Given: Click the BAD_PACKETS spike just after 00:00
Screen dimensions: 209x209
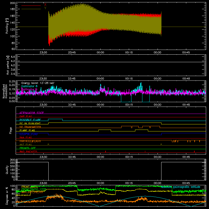Looking at the screenshot, I should coord(106,152).
